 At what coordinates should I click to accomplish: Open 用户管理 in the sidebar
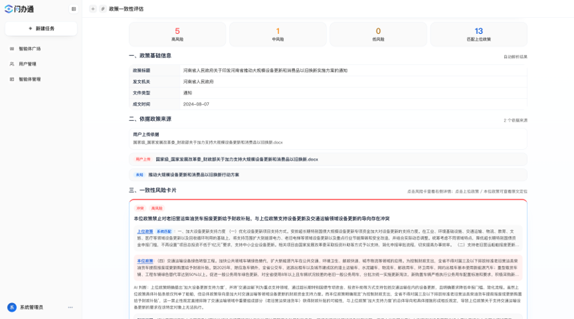coord(28,64)
